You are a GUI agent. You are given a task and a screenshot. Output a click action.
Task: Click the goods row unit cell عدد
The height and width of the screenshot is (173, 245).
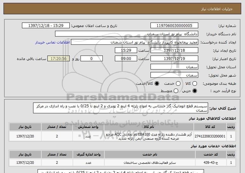[x=88, y=136]
